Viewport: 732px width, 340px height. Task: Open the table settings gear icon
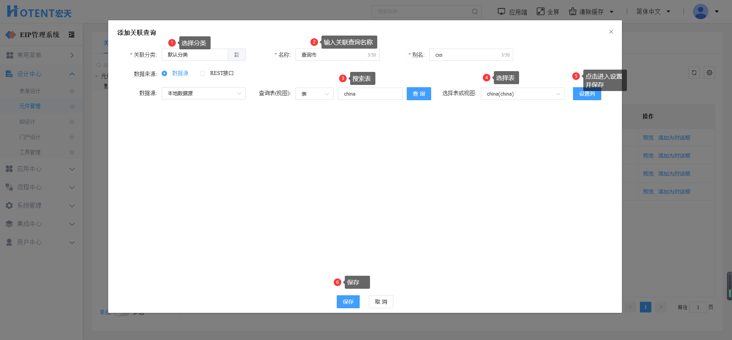(x=709, y=73)
